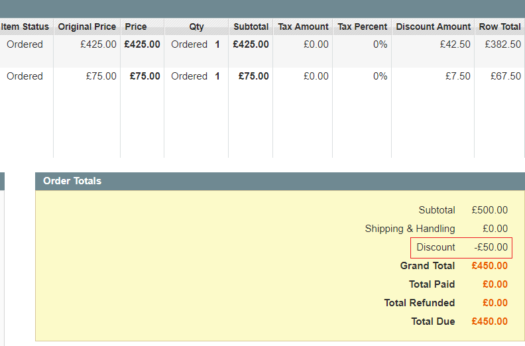Click the -£50.00 discount value
Screen dimensions: 525x346
(491, 247)
